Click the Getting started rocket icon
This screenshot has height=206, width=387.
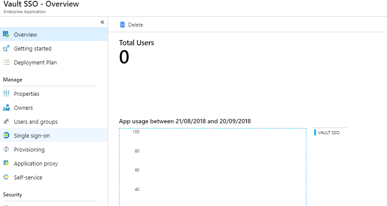[x=6, y=48]
